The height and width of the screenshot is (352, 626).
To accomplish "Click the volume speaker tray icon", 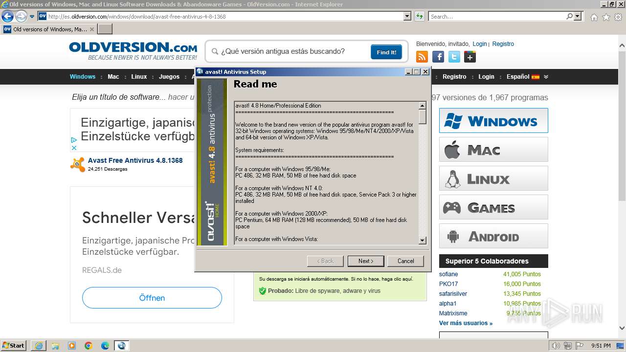I will 556,346.
